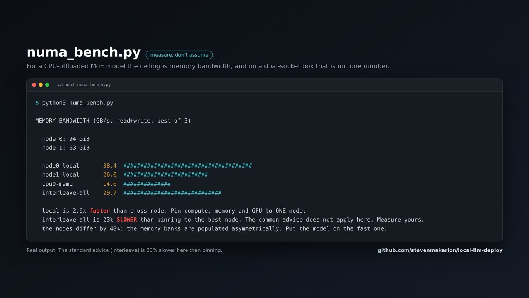Click the interleave-all label

[x=66, y=193]
